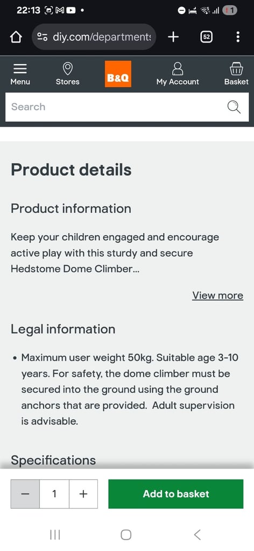Click into the Search field
The height and width of the screenshot is (551, 254).
pos(127,107)
